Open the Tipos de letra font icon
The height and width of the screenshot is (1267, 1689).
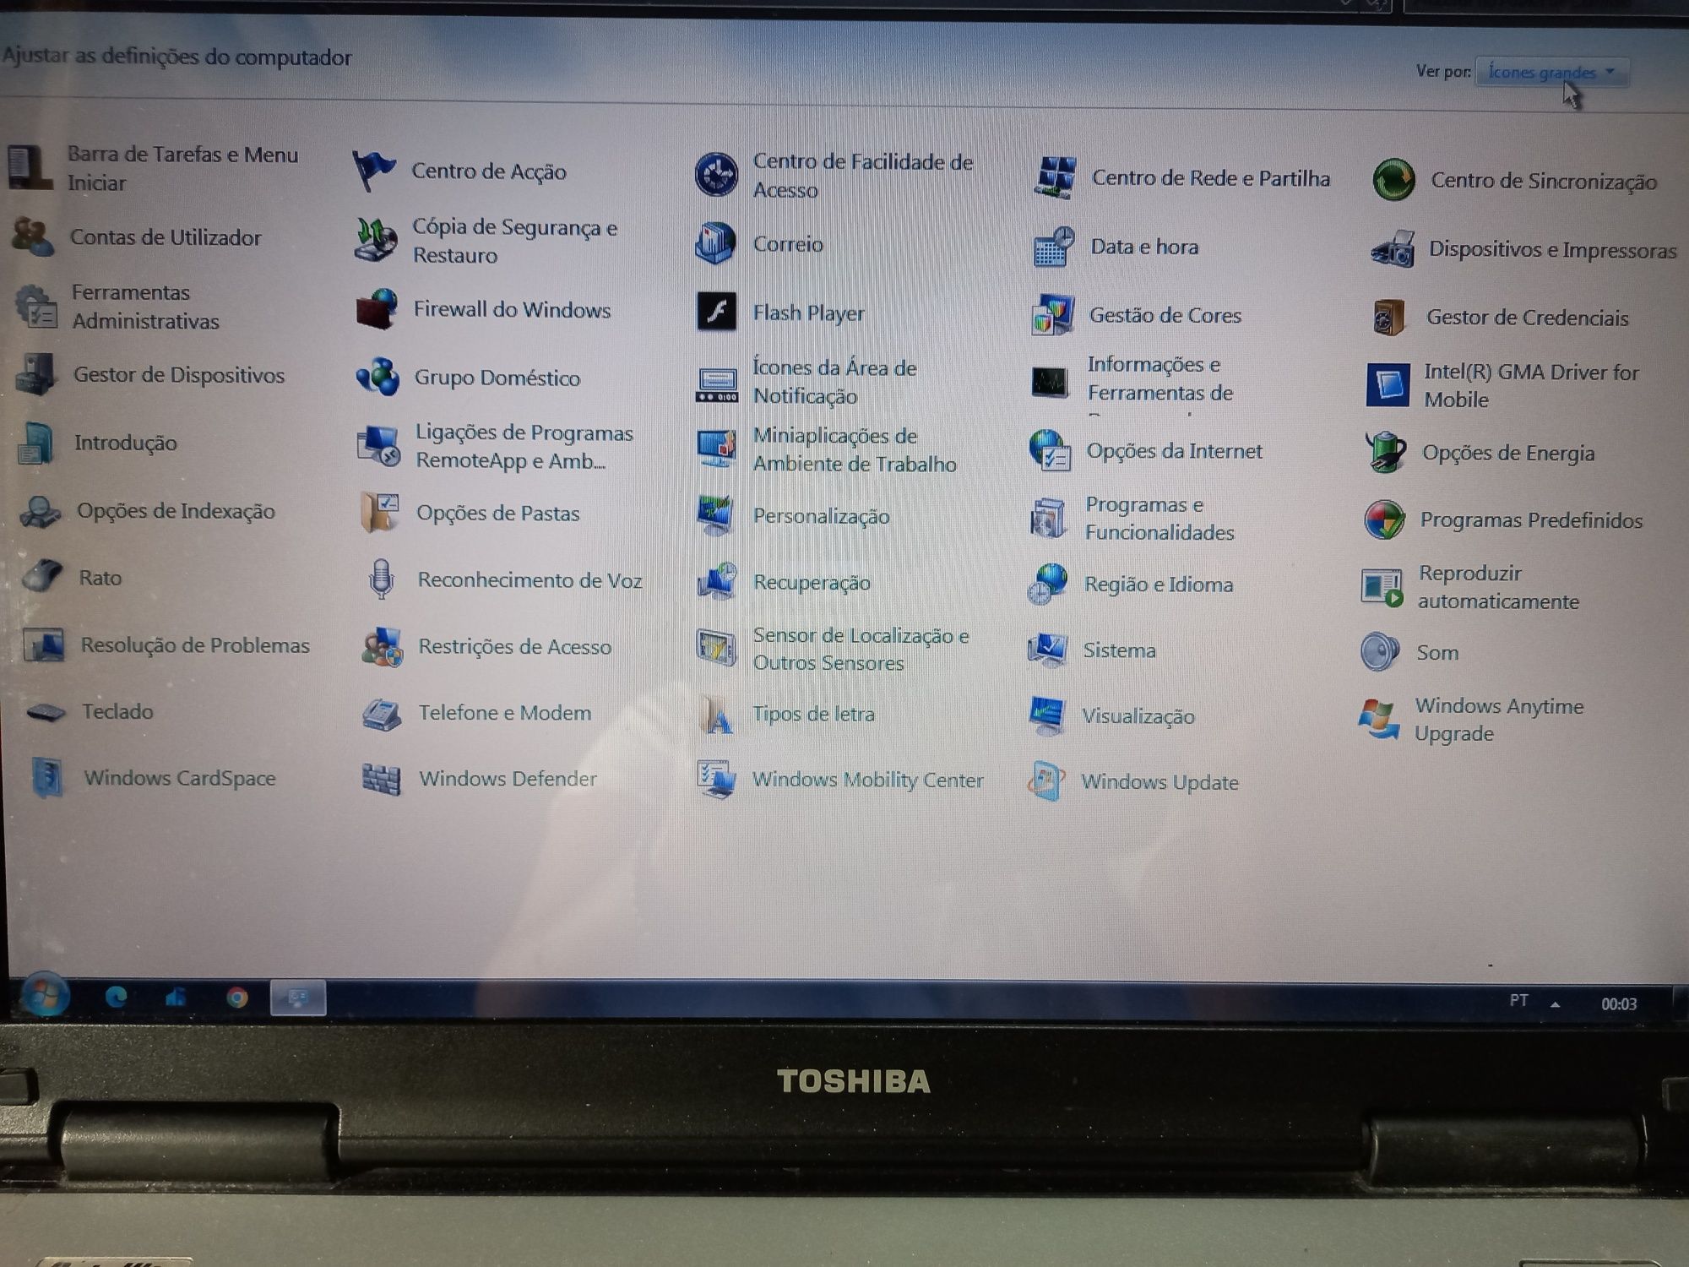pos(717,715)
